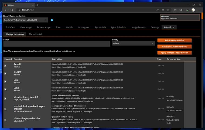Open the Train tab

58,27
